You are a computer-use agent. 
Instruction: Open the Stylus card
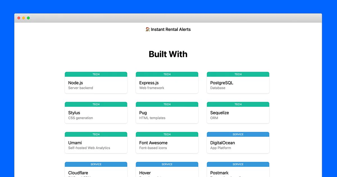(96, 113)
